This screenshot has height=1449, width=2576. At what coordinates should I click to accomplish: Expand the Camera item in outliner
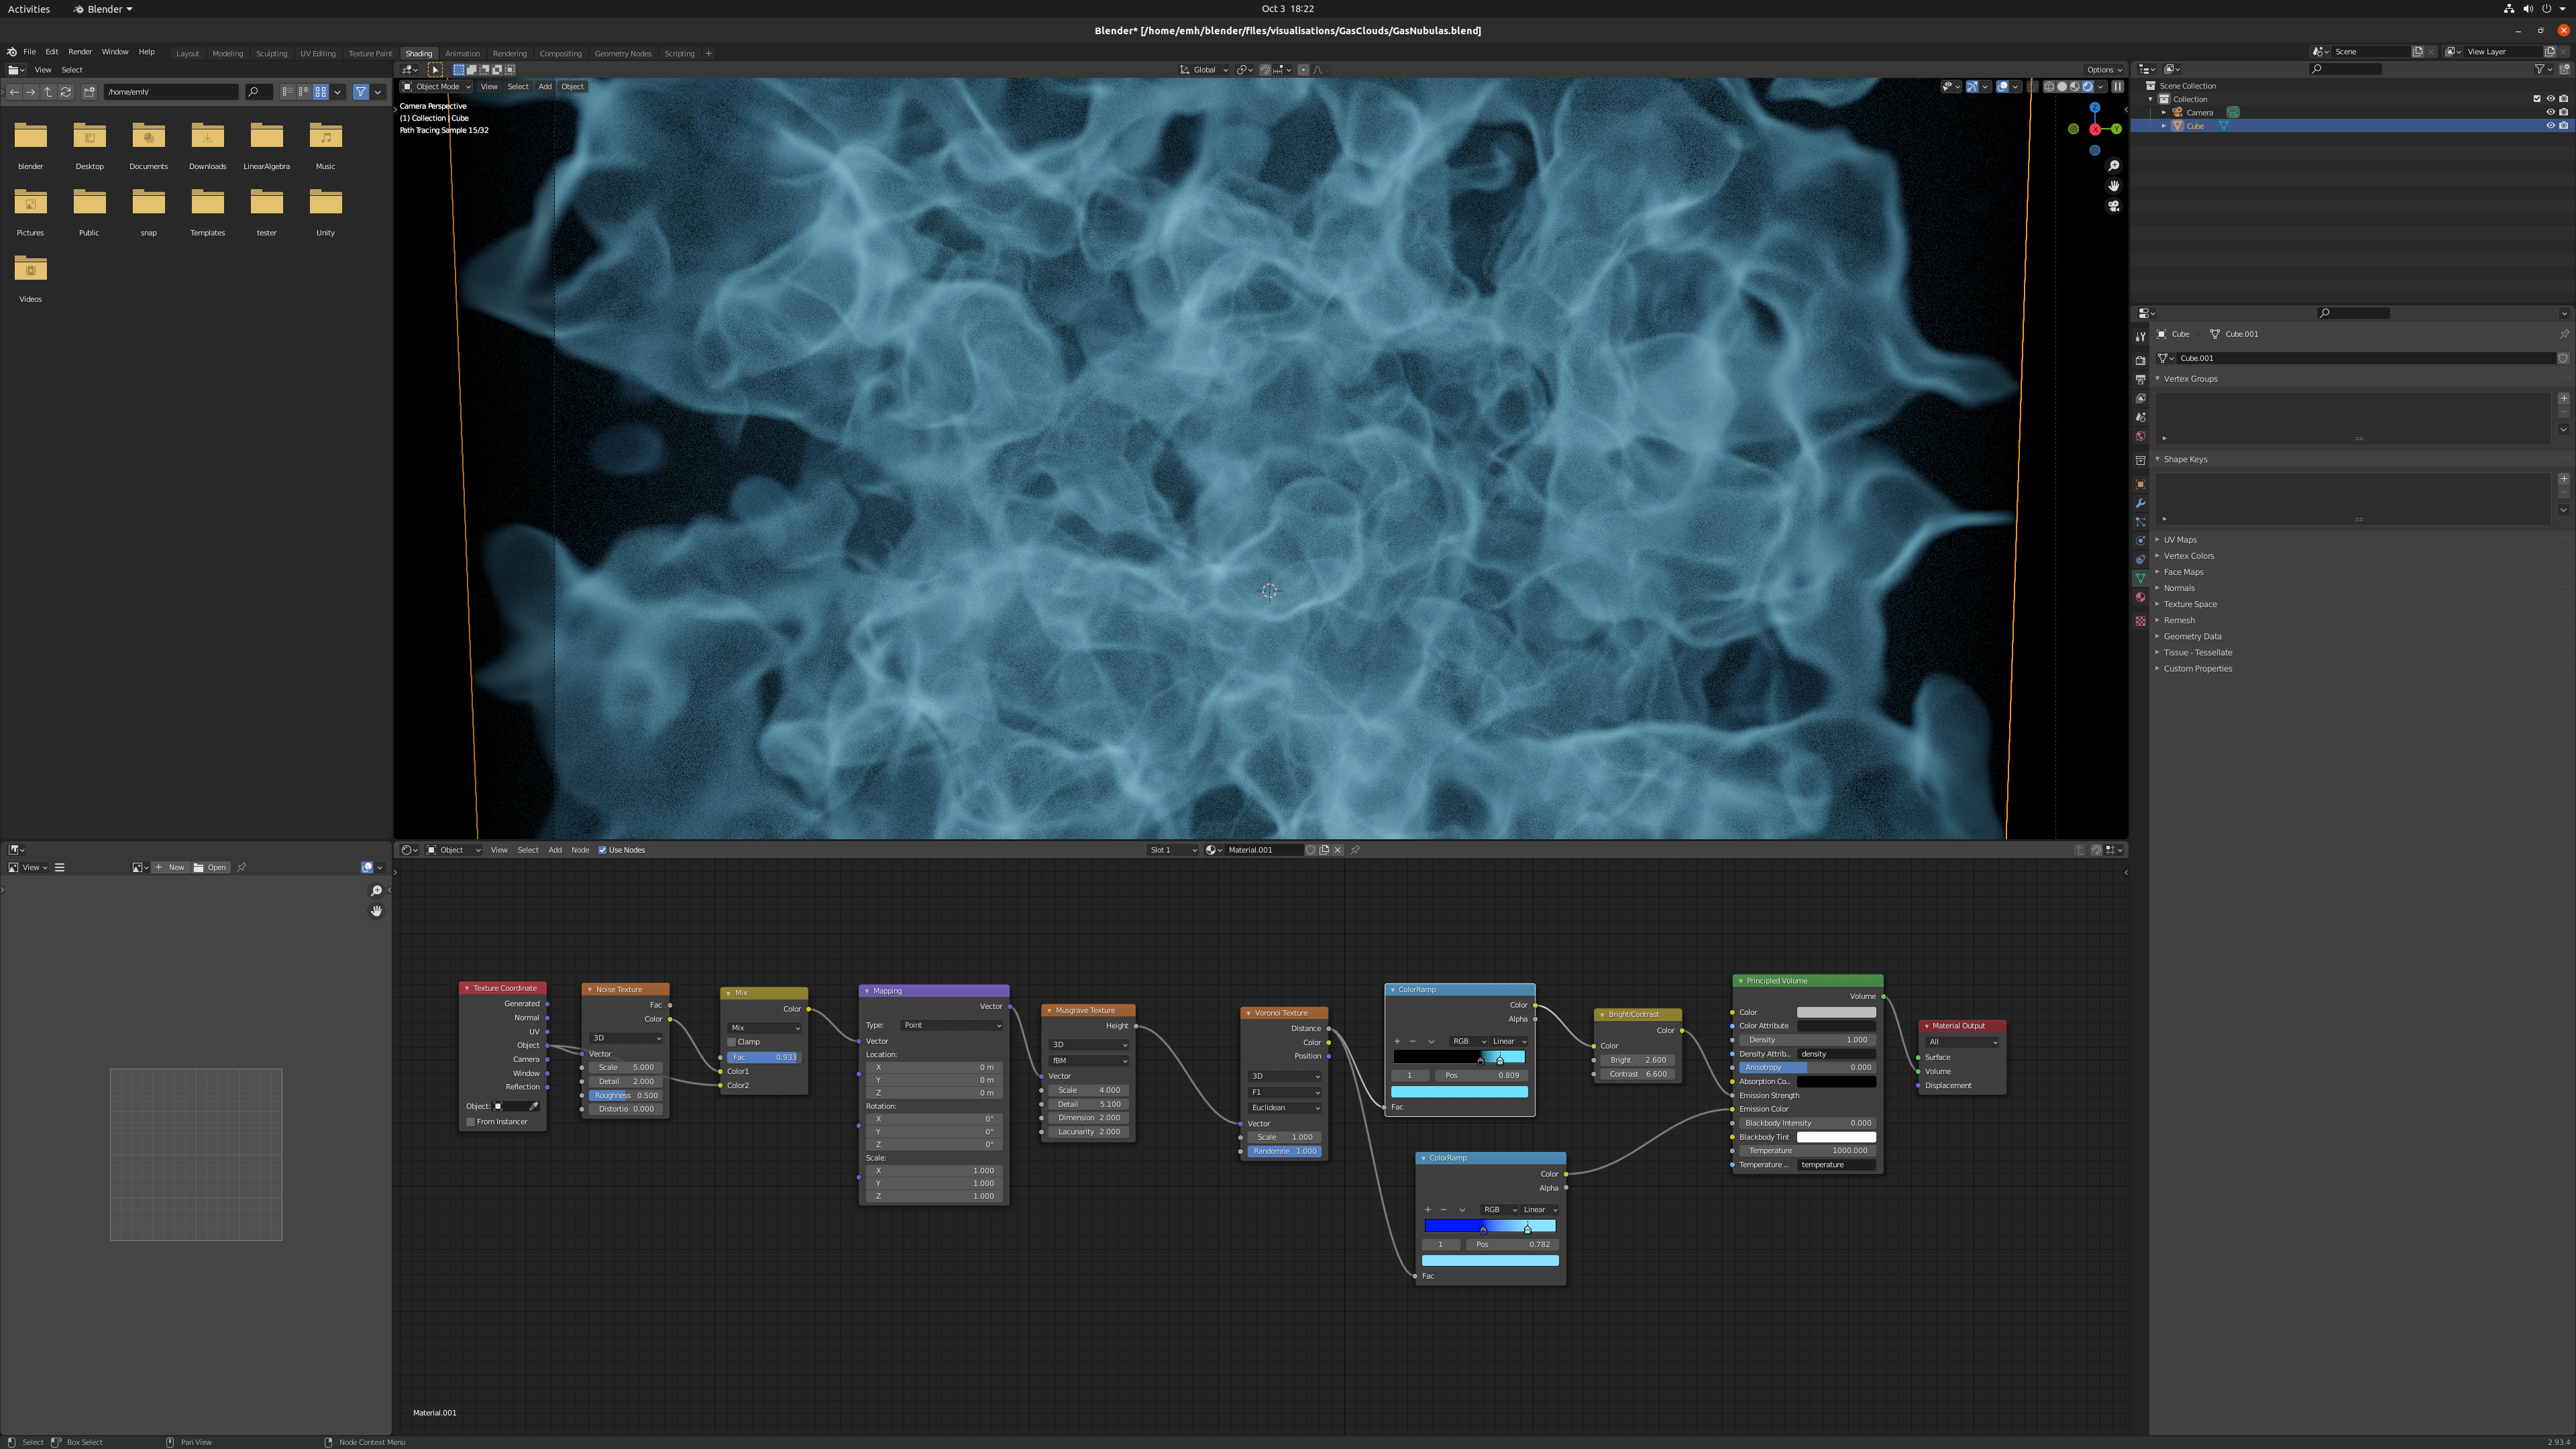[x=2164, y=112]
